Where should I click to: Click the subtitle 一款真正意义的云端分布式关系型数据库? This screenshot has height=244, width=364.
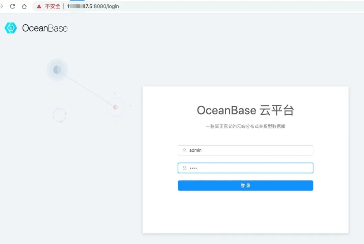pyautogui.click(x=245, y=126)
